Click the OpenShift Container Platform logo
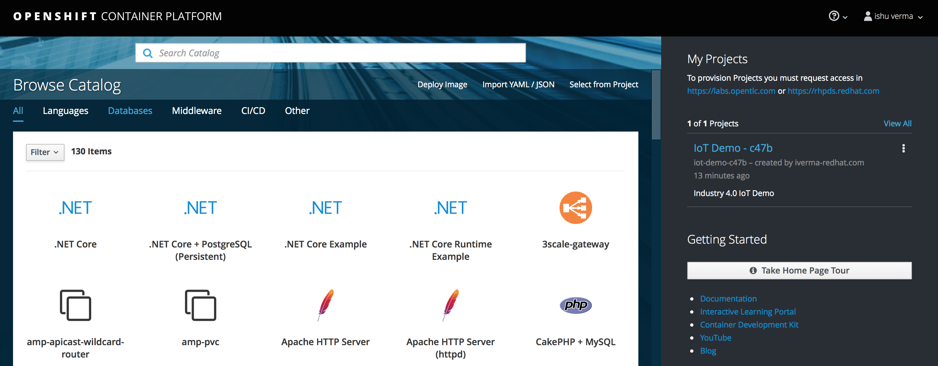Screen dimensions: 938x366 [117, 16]
